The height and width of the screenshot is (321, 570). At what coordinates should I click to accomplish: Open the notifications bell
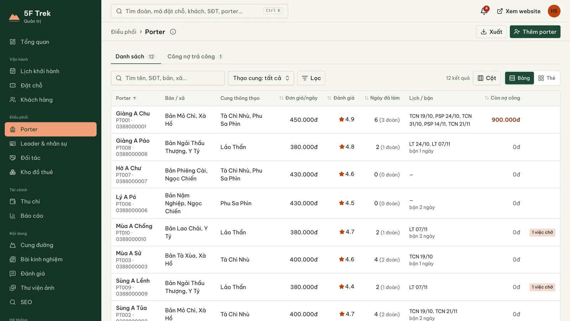pos(484,11)
